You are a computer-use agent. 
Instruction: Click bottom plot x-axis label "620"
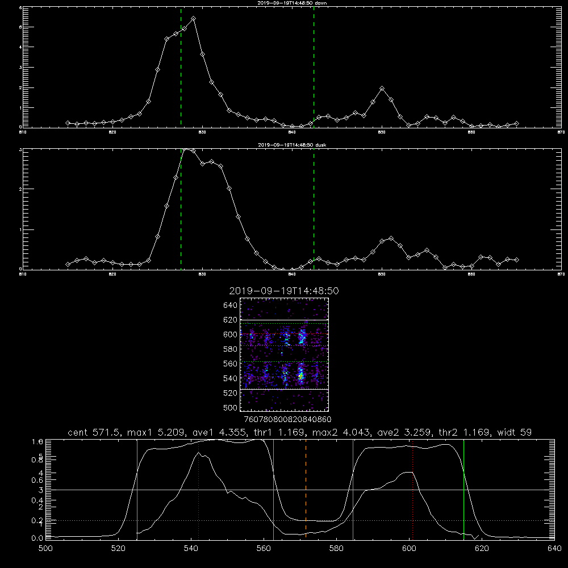point(482,549)
